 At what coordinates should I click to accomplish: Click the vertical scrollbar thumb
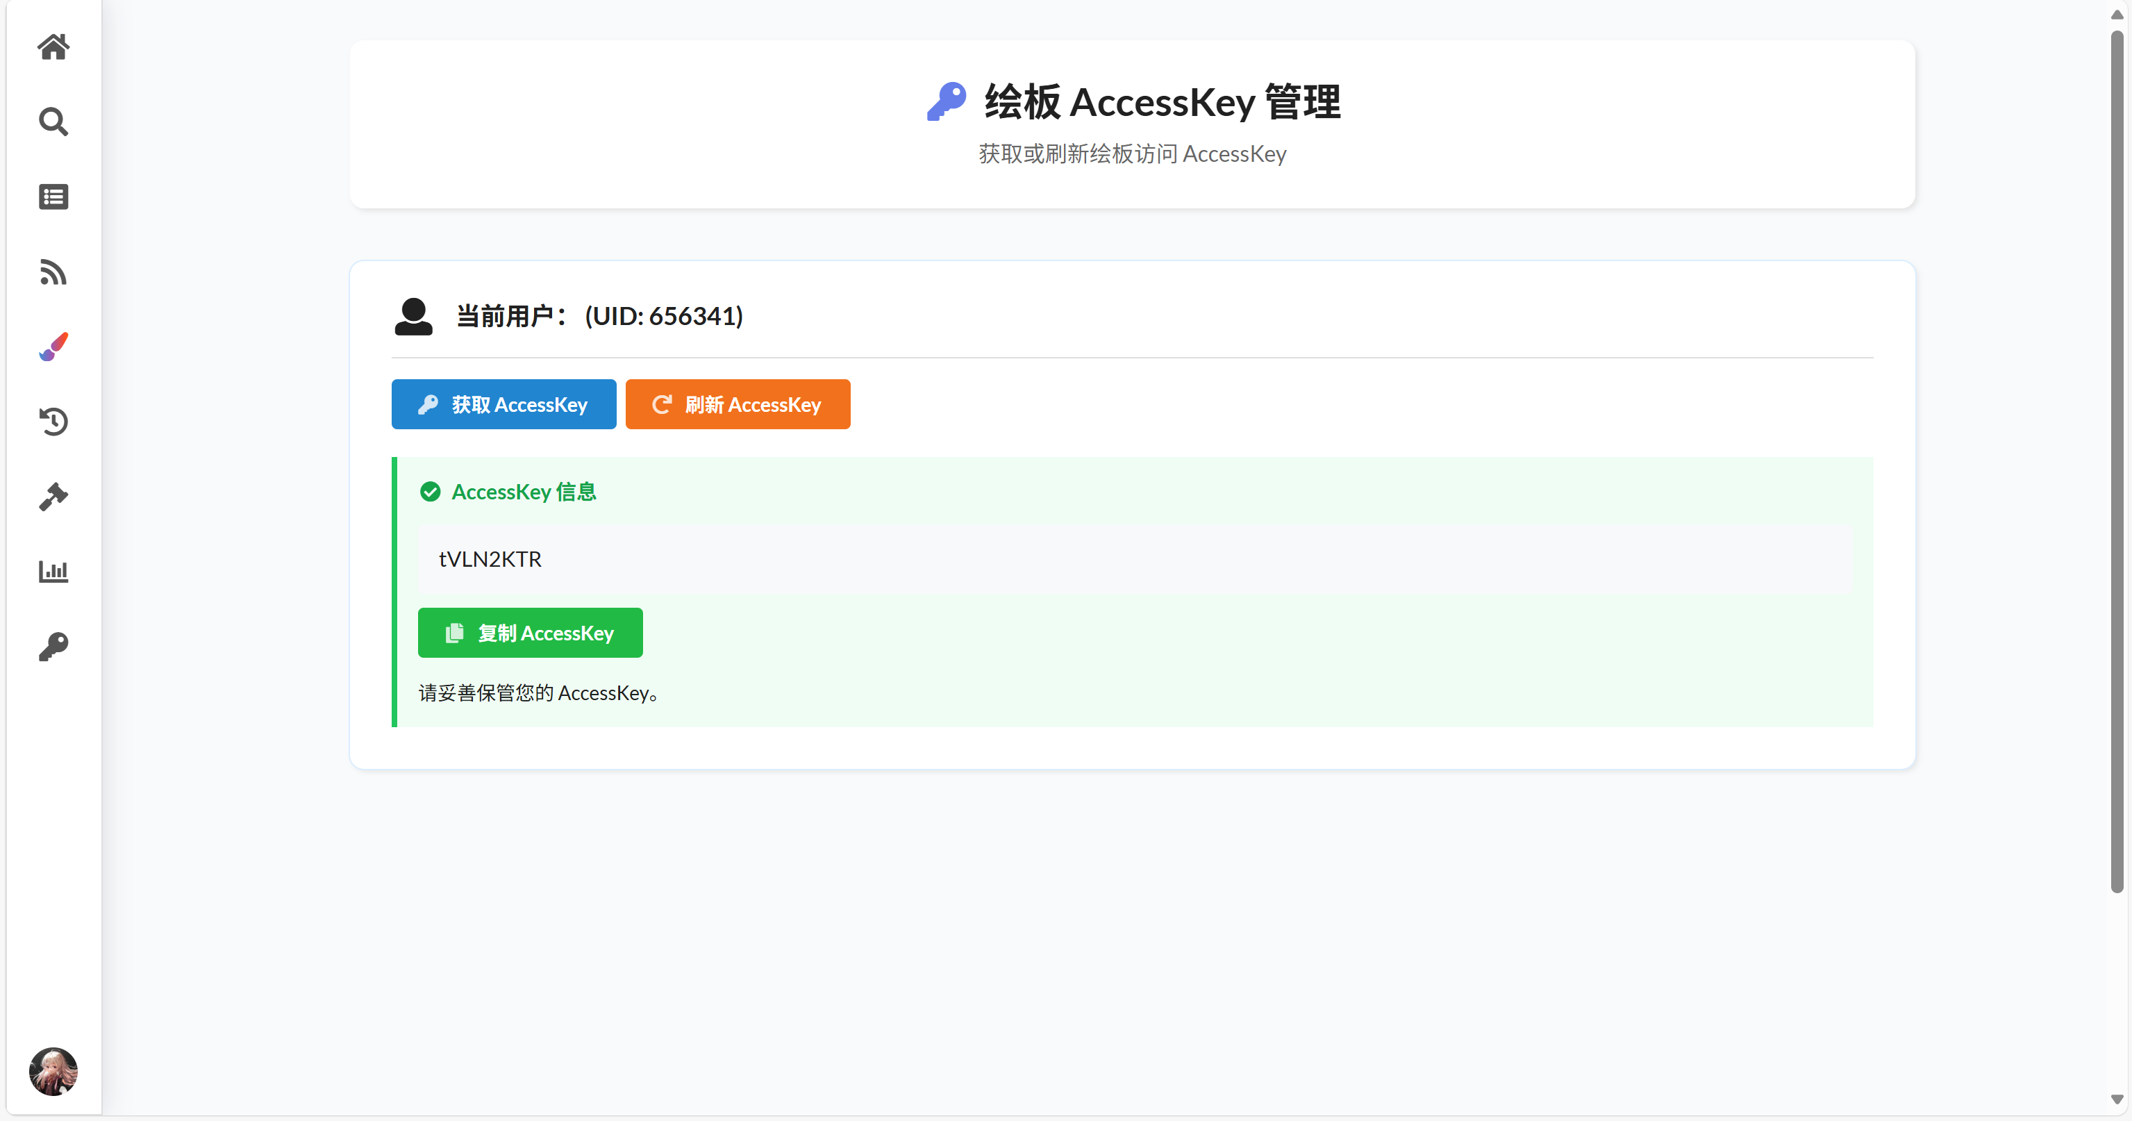2117,462
